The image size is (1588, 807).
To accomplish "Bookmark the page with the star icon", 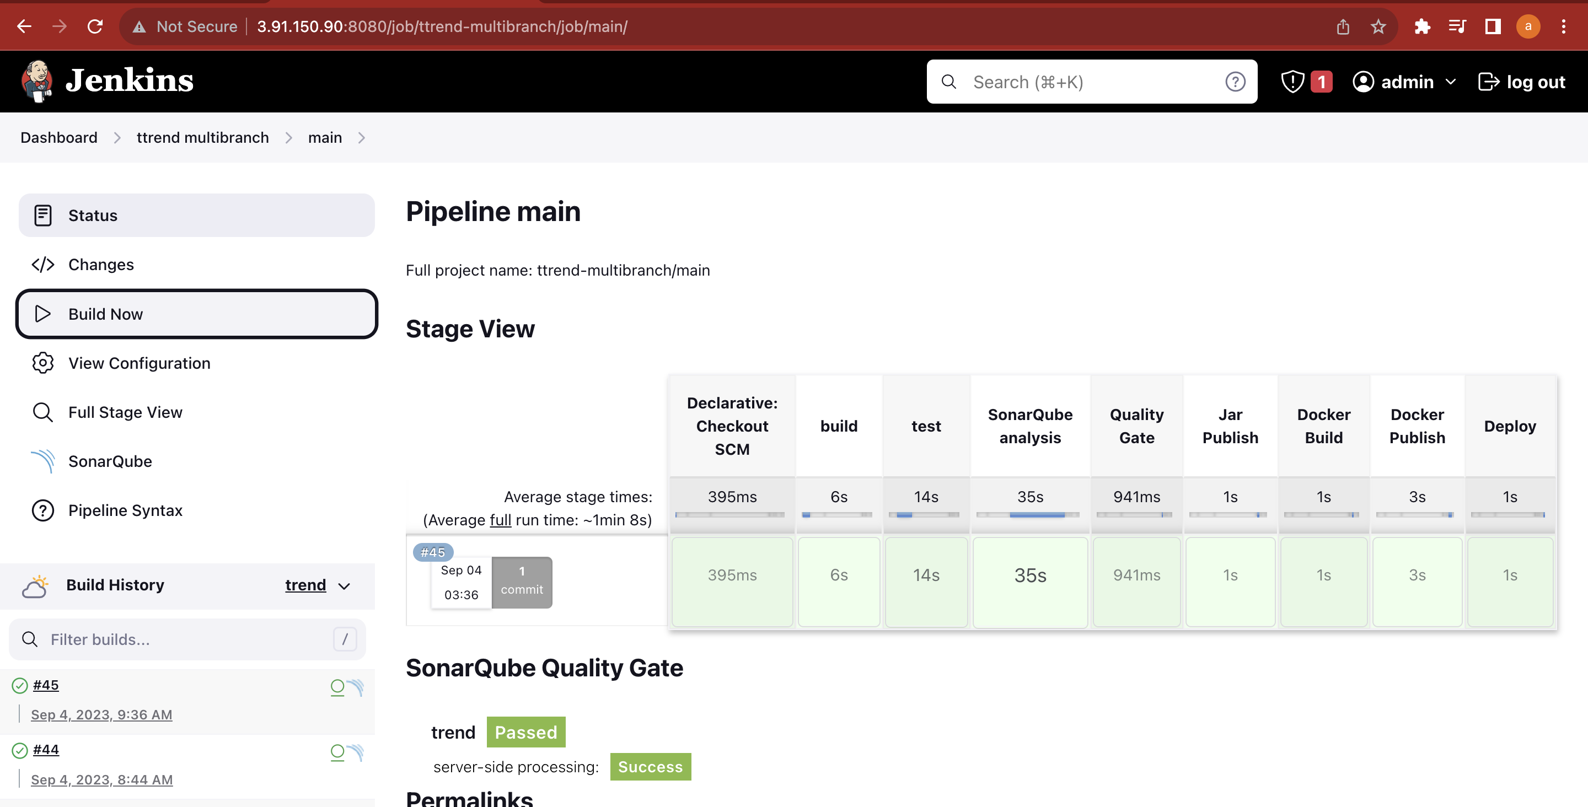I will tap(1378, 26).
